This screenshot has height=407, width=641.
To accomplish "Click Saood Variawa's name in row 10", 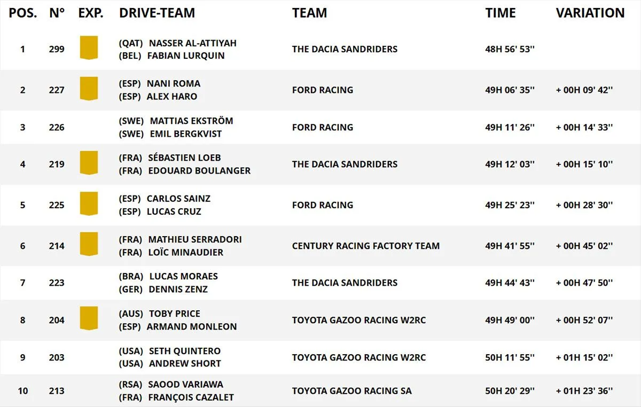I will pos(186,385).
